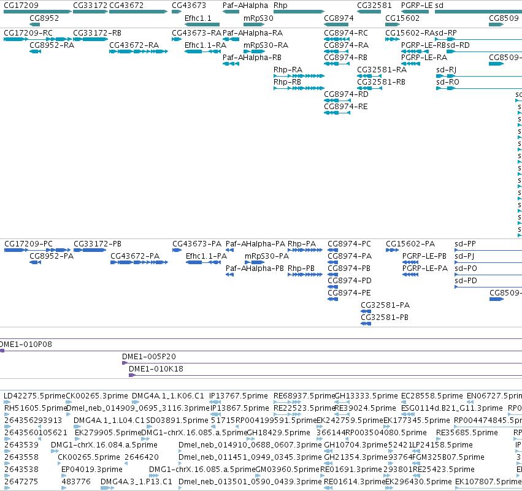Select the CG32581-PB protein feature
Screen dimensions: 522x491
click(x=366, y=324)
